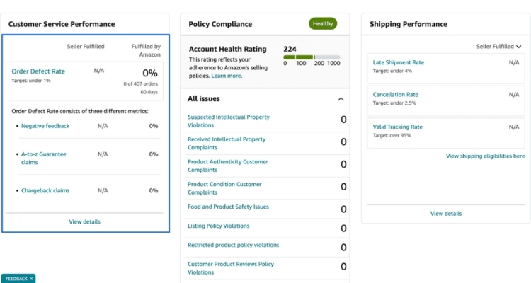Image resolution: width=531 pixels, height=283 pixels.
Task: Collapse the All issues section chevron
Action: click(341, 99)
